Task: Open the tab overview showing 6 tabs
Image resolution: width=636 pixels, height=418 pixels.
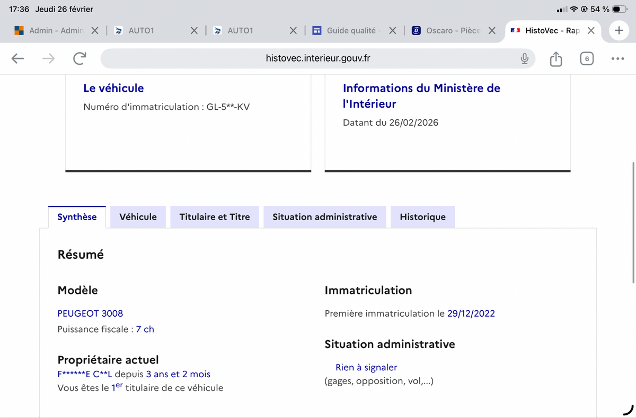Action: click(586, 58)
